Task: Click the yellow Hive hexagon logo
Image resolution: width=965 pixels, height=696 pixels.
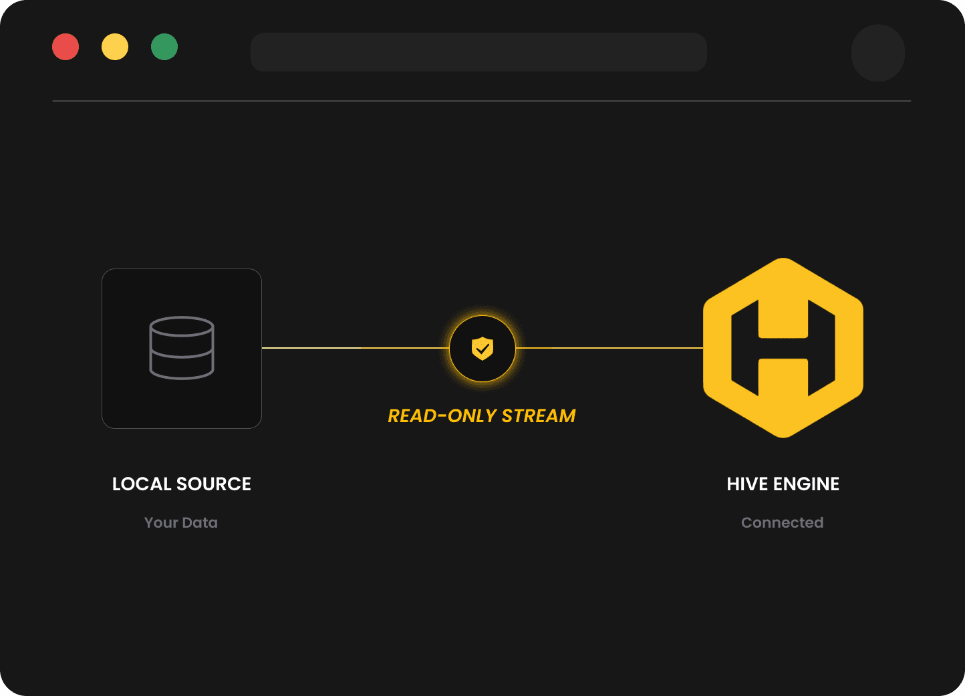Action: pyautogui.click(x=783, y=348)
